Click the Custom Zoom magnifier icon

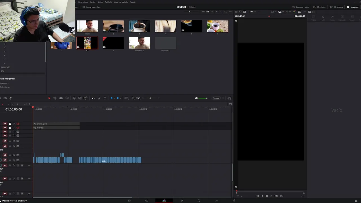[138, 98]
